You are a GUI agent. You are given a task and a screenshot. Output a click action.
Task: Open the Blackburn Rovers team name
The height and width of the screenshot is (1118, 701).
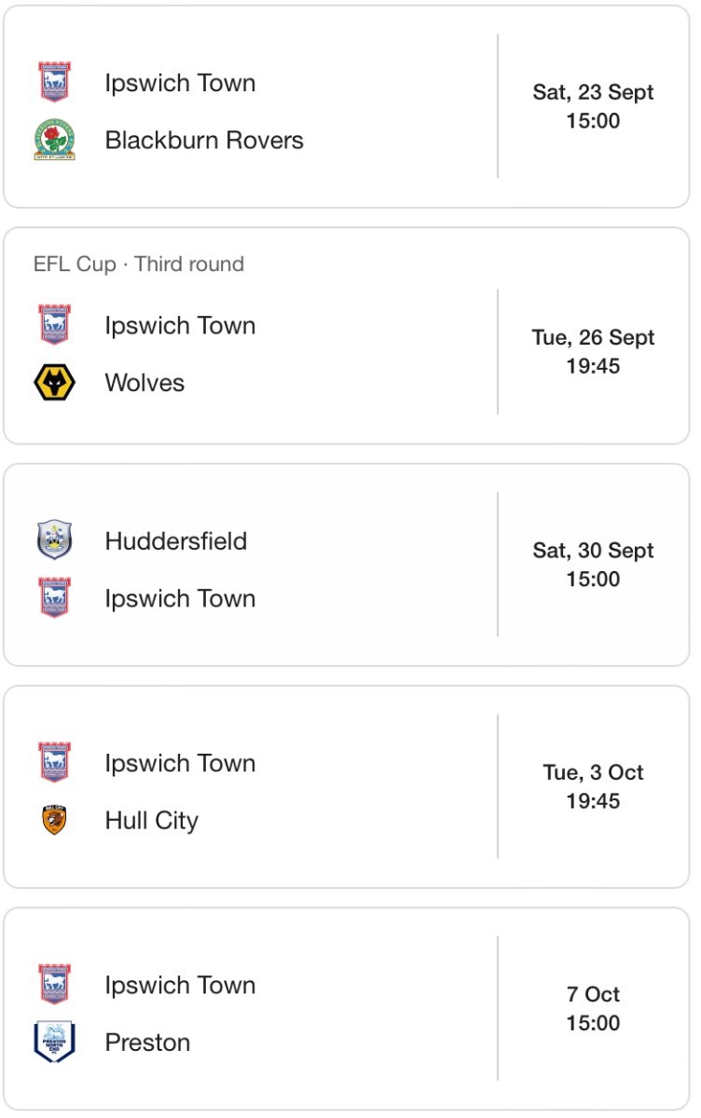[204, 140]
